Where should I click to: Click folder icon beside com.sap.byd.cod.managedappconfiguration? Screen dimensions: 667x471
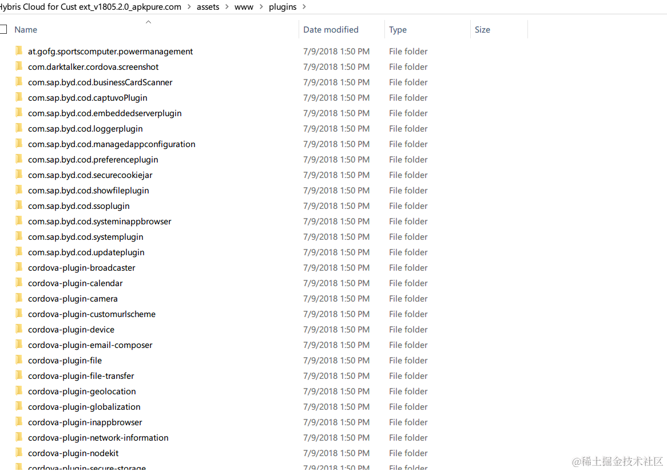click(x=19, y=144)
